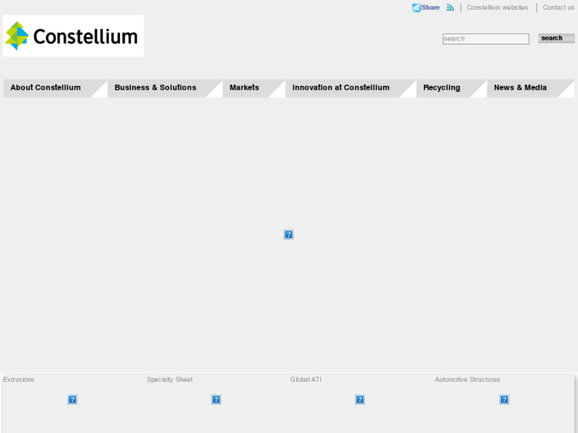Open the Global ATI image placeholder
Viewport: 578px width, 433px height.
tap(360, 400)
